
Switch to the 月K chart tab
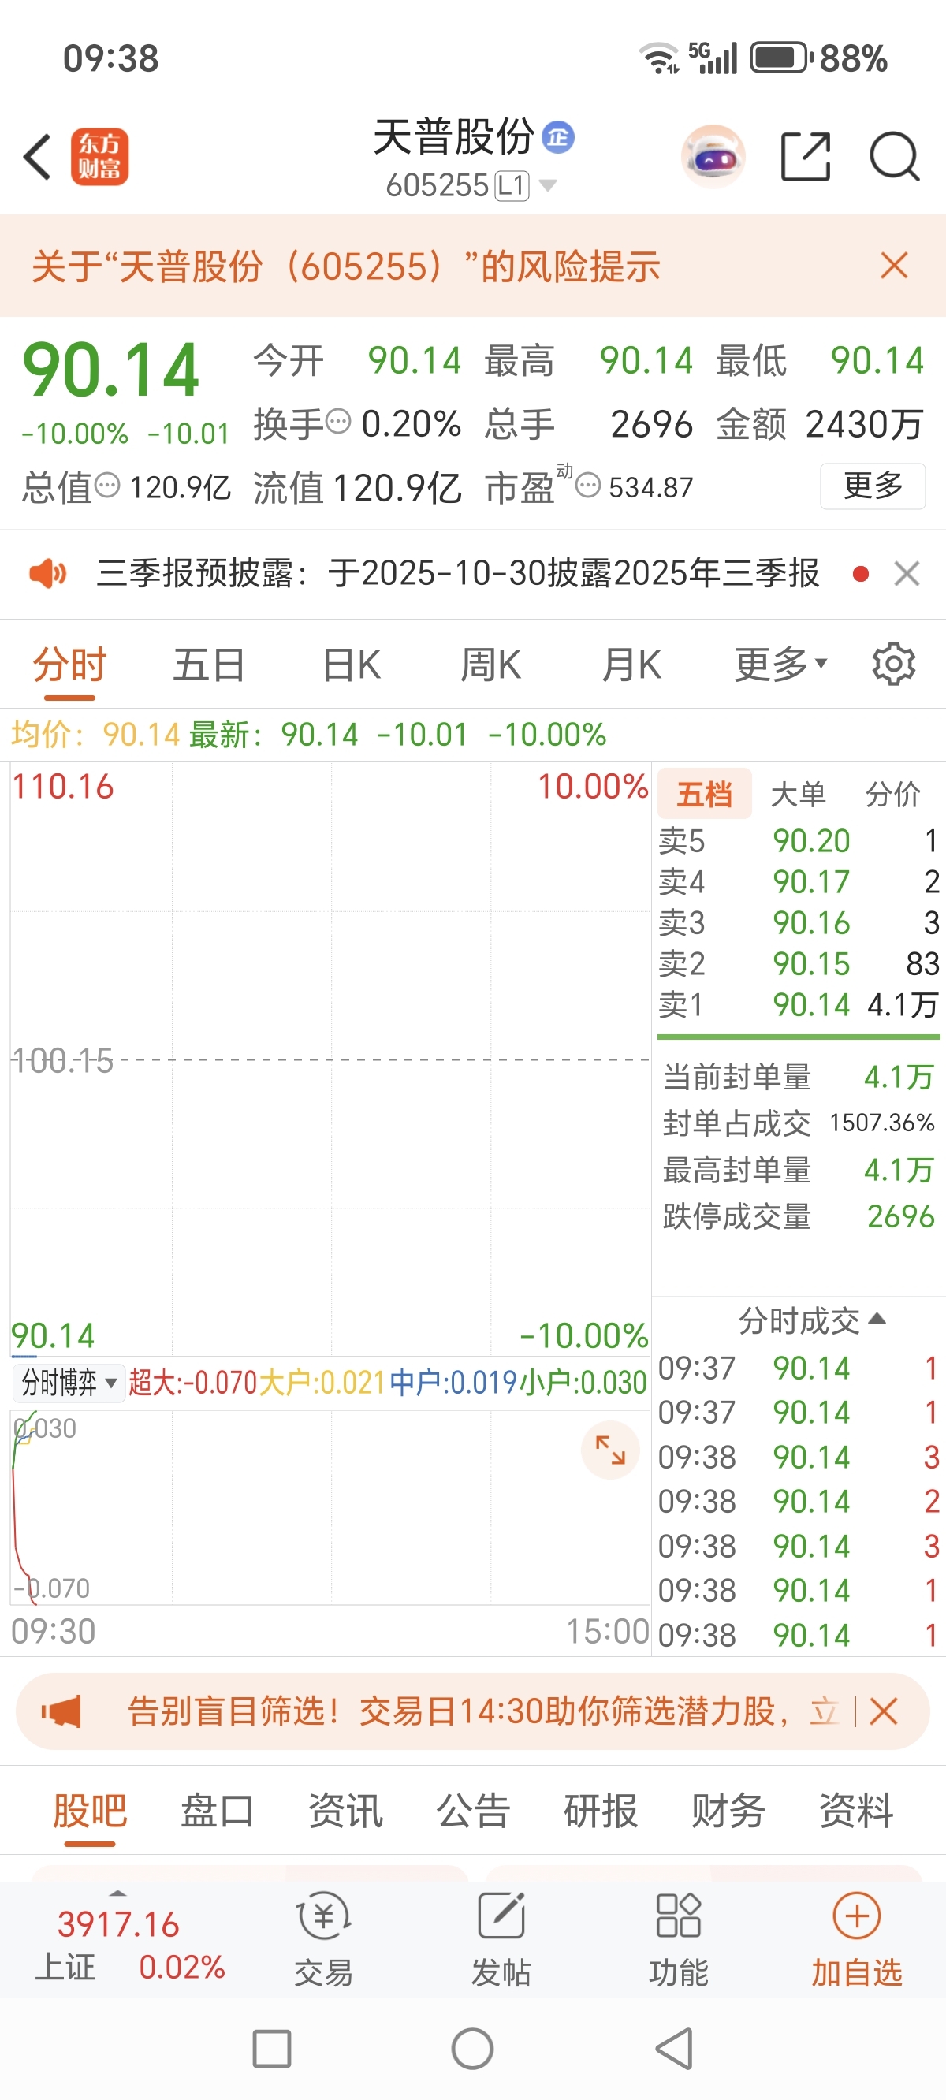[x=631, y=665]
